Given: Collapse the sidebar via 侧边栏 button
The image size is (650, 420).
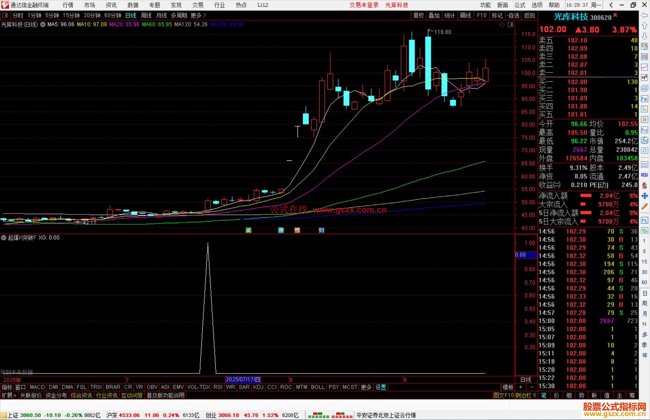Looking at the screenshot, I should click(526, 395).
